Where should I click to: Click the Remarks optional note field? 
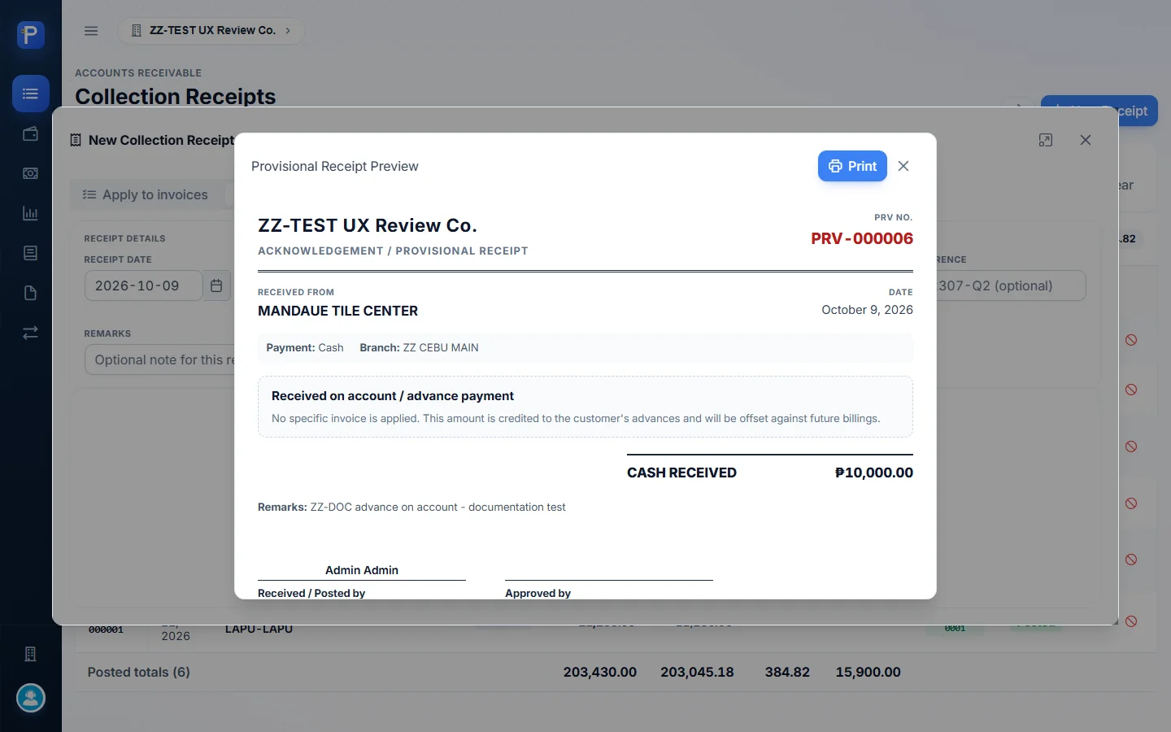(159, 359)
